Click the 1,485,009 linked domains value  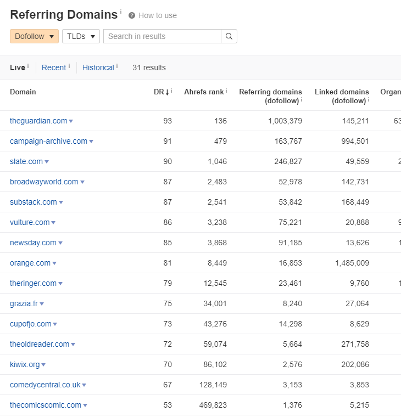click(352, 263)
